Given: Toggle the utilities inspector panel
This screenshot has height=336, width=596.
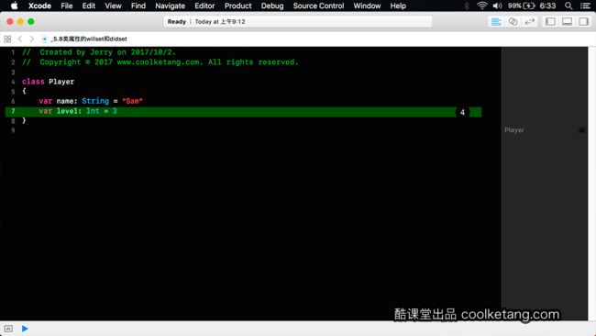Looking at the screenshot, I should pos(583,22).
